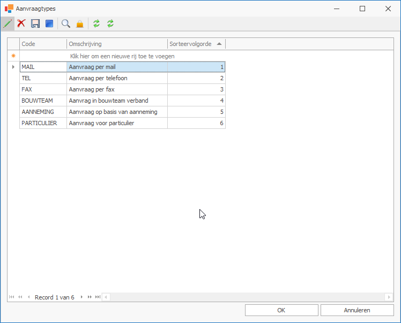Click the orange padlock icon
Screen dimensions: 401x323
80,24
